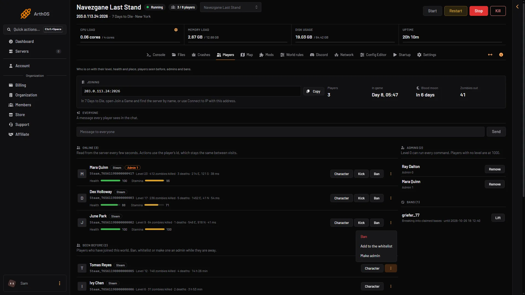525x295 pixels.
Task: Open Store in sidebar
Action: coord(35,115)
